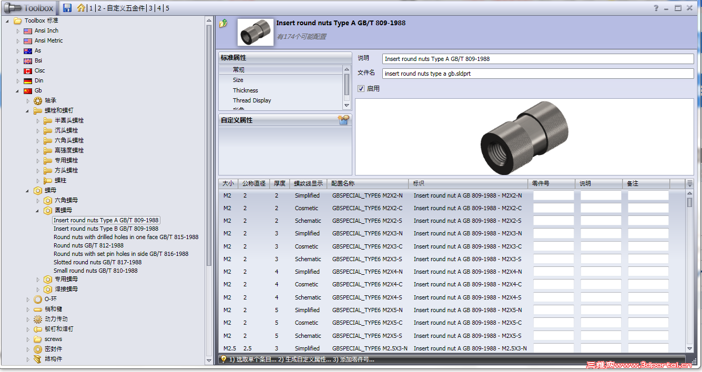Click the folder icon for screws
The width and height of the screenshot is (702, 372).
38,339
